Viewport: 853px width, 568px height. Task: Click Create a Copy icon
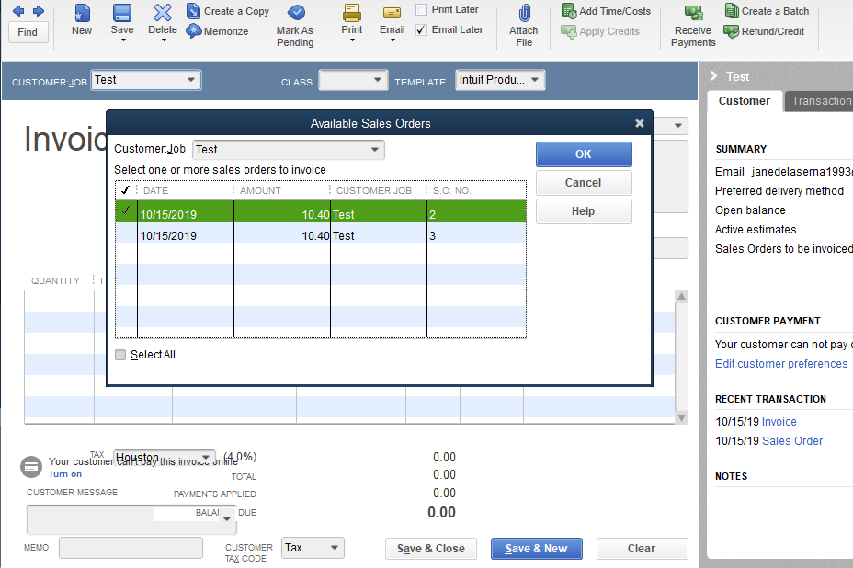point(193,11)
